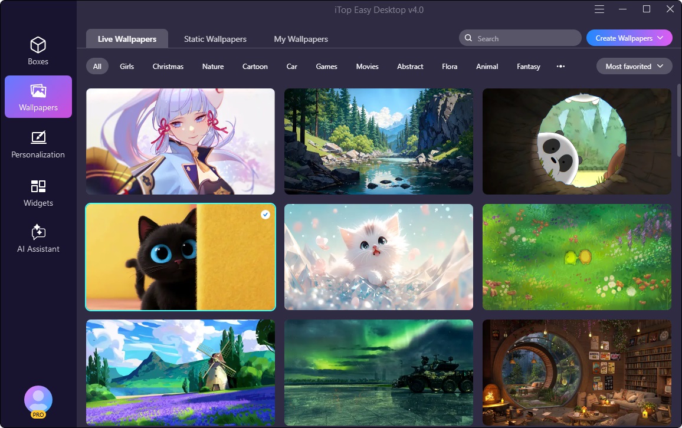Click the PRO user avatar
The width and height of the screenshot is (682, 428).
[38, 401]
